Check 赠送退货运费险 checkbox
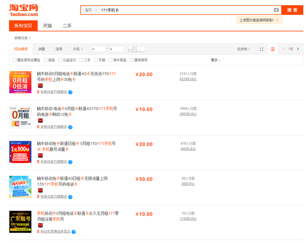 pos(14,60)
